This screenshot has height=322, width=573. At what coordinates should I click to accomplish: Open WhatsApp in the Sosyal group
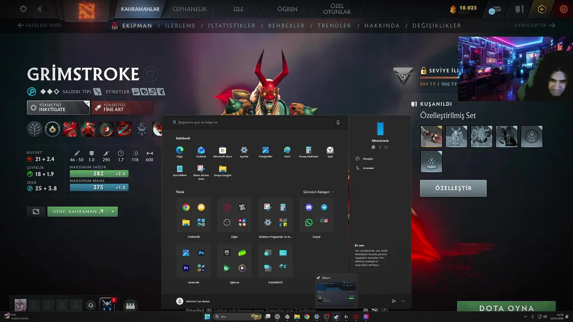(309, 222)
